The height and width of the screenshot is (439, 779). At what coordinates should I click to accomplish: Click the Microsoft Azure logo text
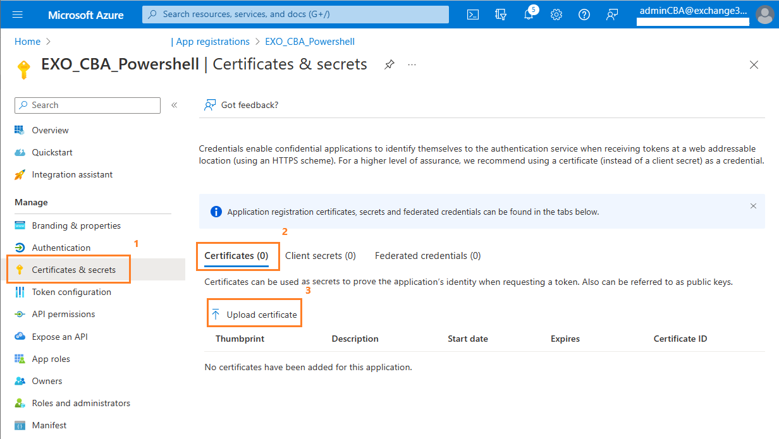point(86,15)
